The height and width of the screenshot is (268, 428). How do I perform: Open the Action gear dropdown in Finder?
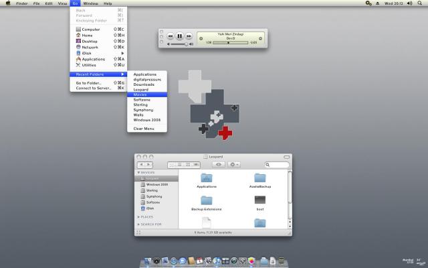click(x=234, y=165)
